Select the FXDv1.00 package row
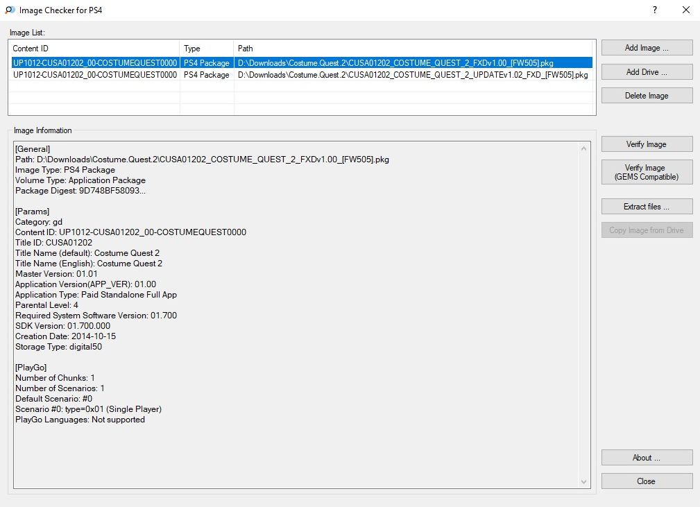 click(x=302, y=63)
